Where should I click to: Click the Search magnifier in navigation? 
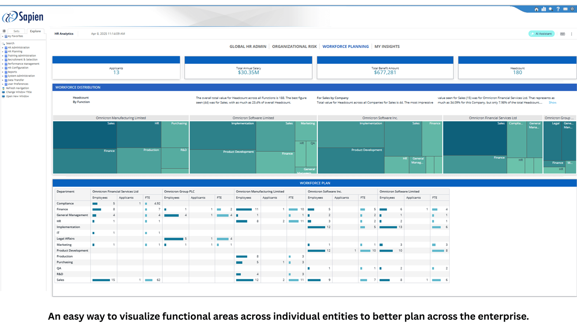pyautogui.click(x=3, y=43)
